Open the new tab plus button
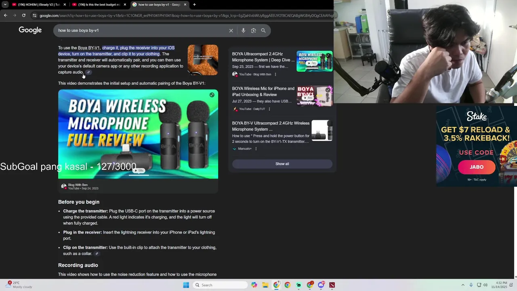The width and height of the screenshot is (517, 291). 194,4
